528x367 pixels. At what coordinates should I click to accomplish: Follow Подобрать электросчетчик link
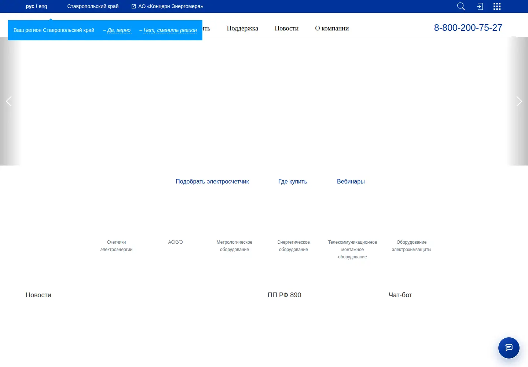point(212,181)
